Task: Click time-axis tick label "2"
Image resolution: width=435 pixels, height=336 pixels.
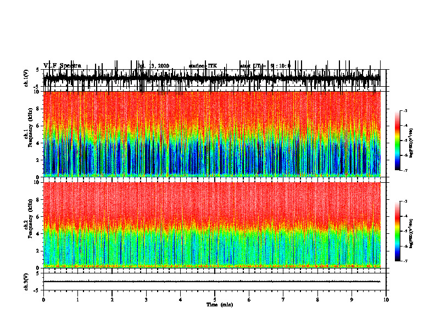Action: click(112, 300)
